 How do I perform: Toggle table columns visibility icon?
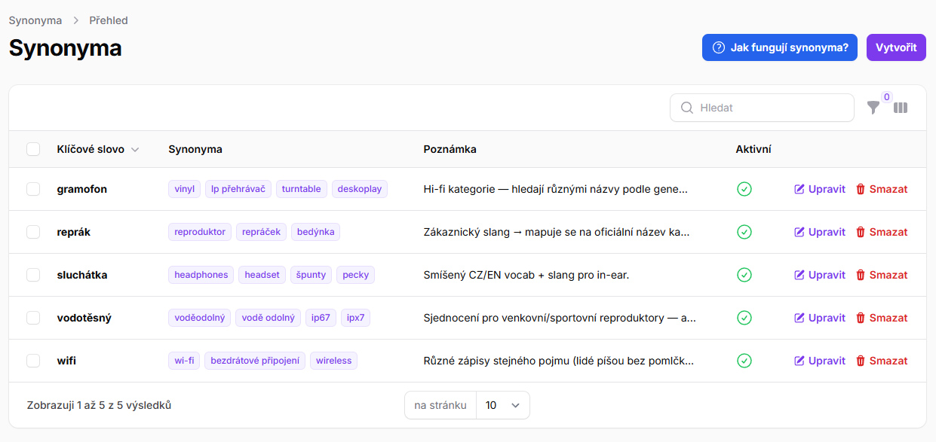coord(901,108)
